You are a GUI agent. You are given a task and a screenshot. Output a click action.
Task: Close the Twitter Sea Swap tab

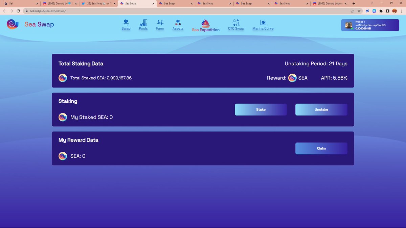(114, 3)
